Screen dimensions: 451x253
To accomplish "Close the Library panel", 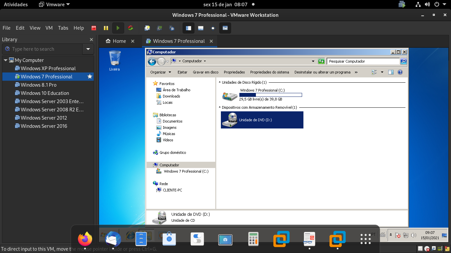I will pyautogui.click(x=91, y=40).
